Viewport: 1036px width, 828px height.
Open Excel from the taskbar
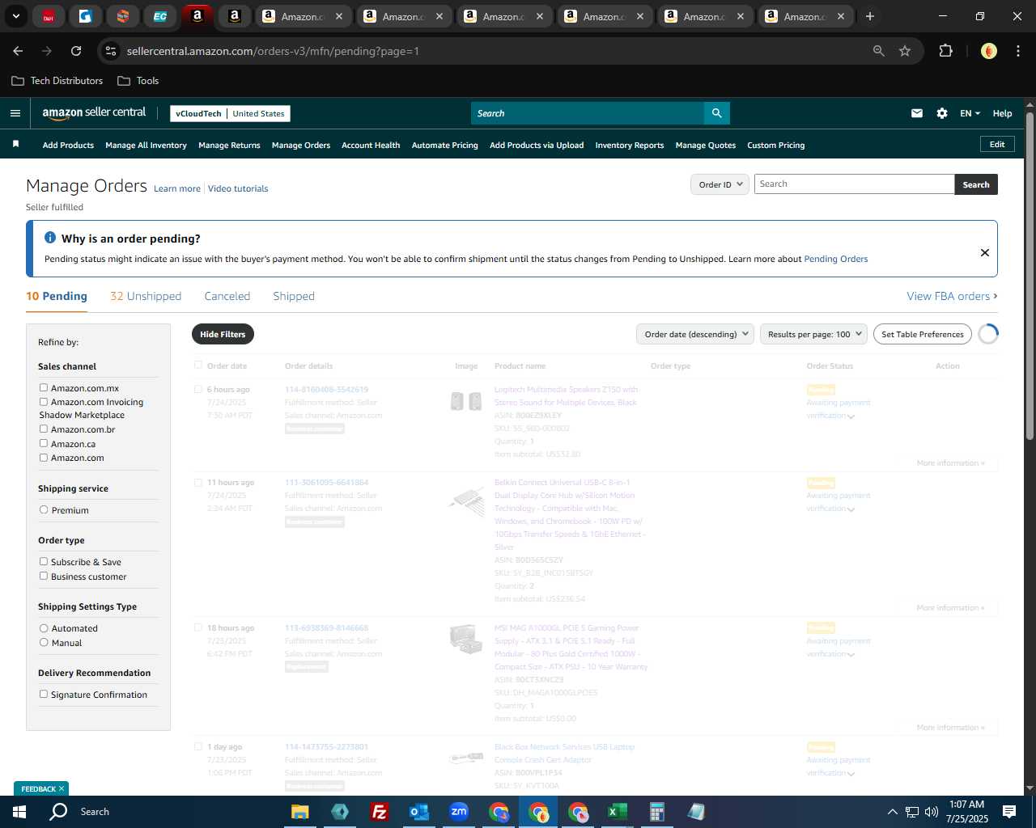point(617,812)
